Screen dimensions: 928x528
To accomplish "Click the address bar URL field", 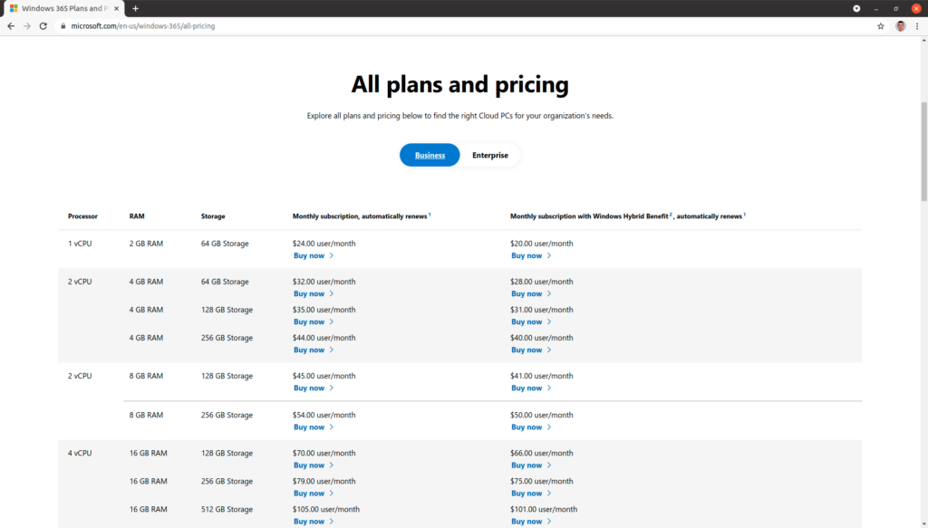I will coord(468,26).
